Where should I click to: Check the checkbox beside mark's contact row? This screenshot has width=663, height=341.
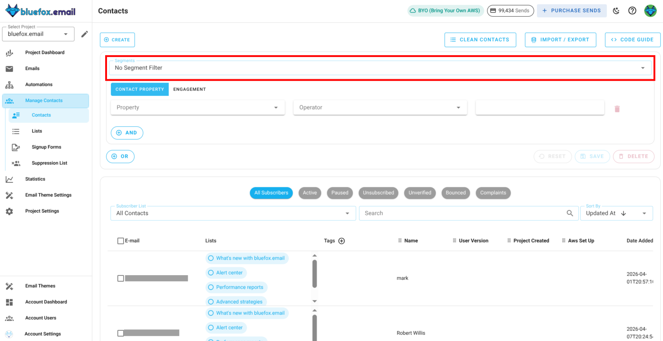pyautogui.click(x=120, y=278)
